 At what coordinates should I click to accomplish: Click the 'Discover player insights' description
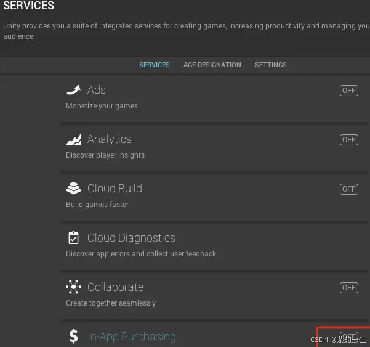click(105, 155)
